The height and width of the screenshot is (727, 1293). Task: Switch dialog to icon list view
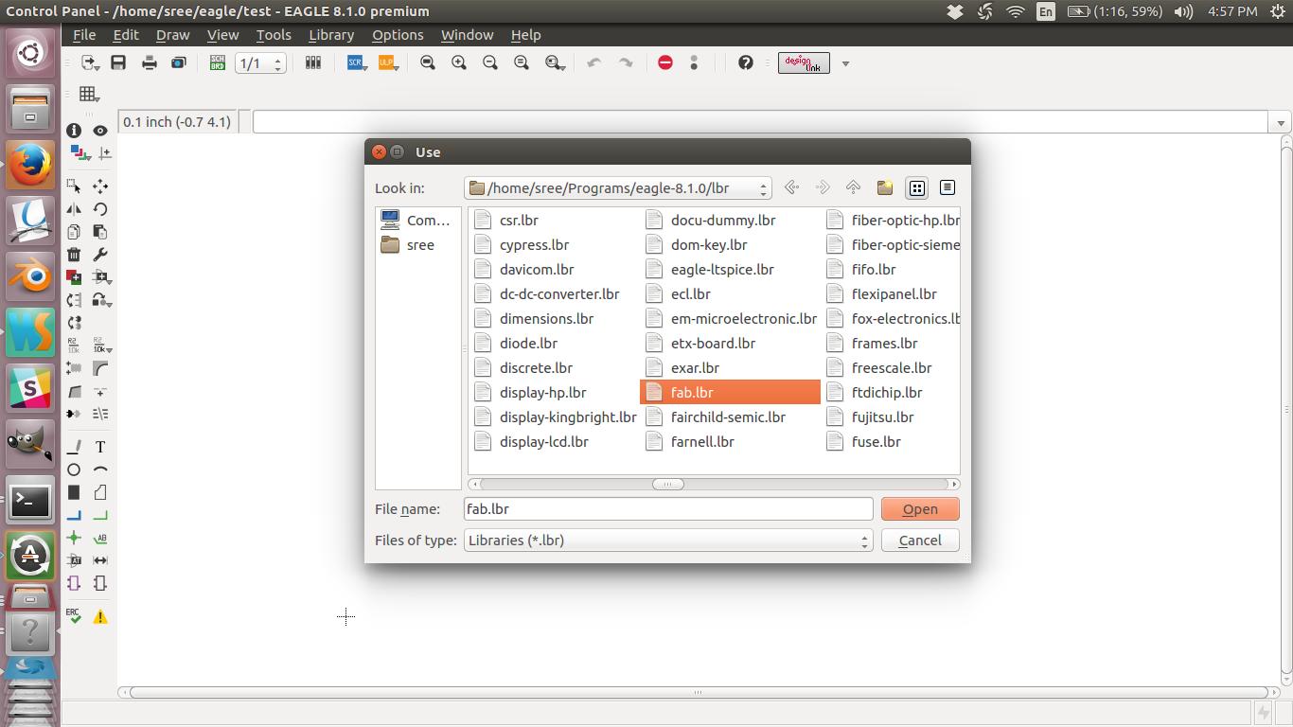(x=917, y=187)
